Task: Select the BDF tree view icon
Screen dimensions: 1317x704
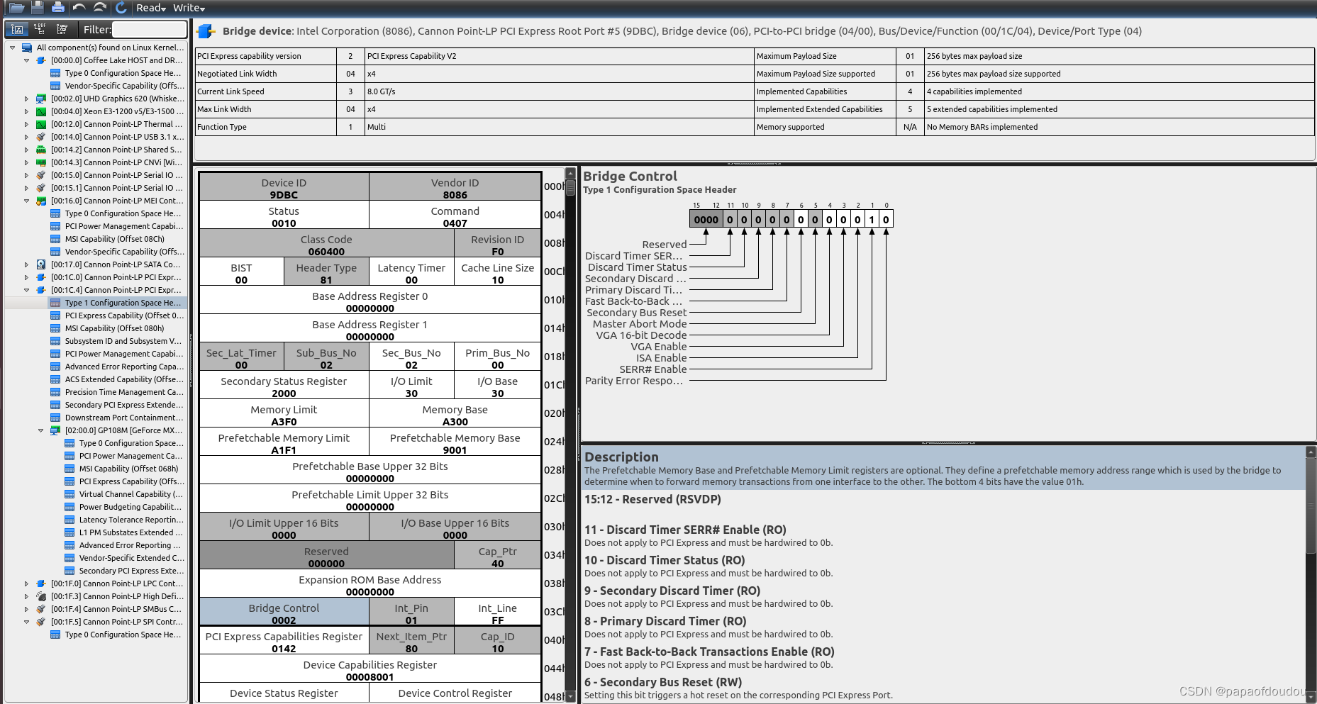Action: click(40, 29)
